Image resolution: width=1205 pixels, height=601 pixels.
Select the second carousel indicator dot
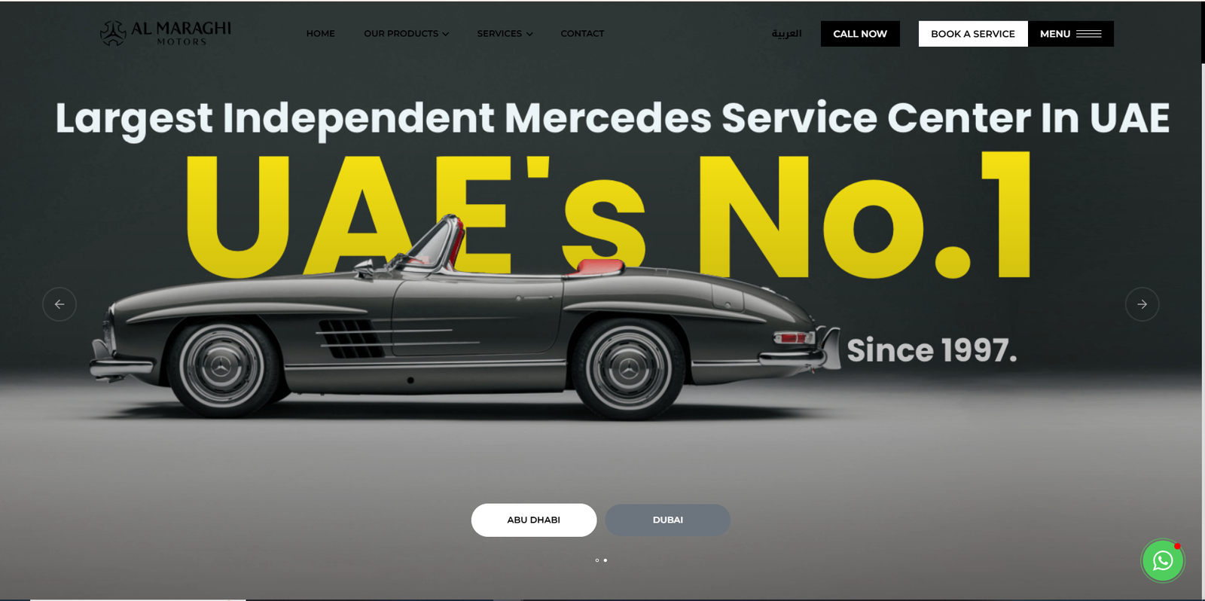[606, 560]
